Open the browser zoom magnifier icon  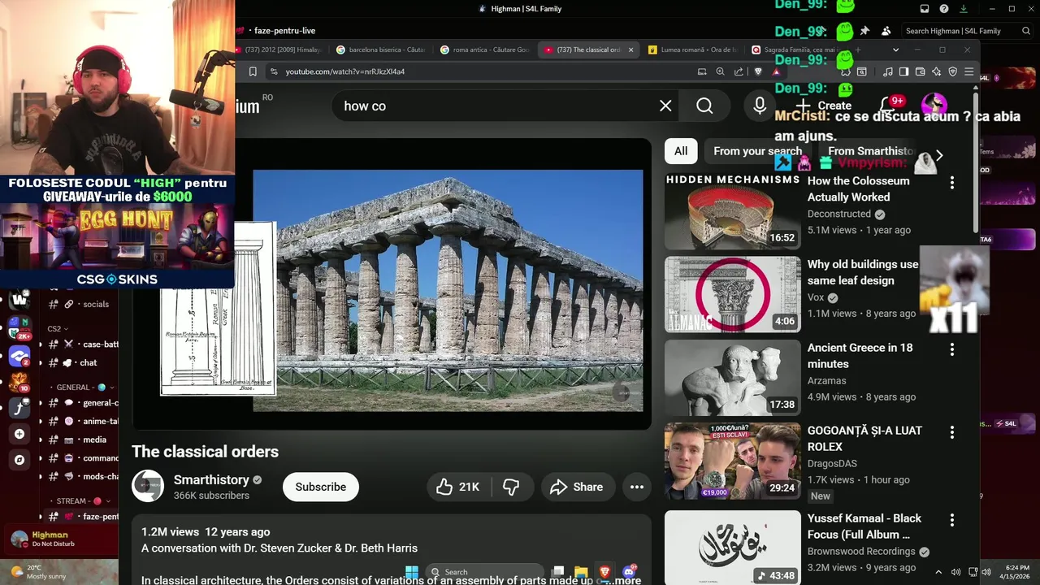coord(720,71)
